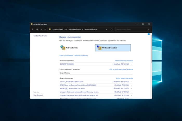Click the Web Credentials globe icon
This screenshot has width=182, height=121.
pos(63,48)
